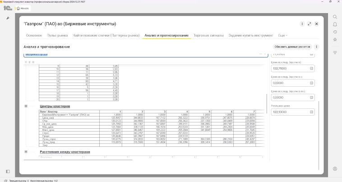The height and width of the screenshot is (182, 342).
Task: Click Обновить данные расчетов button
Action: (x=292, y=47)
